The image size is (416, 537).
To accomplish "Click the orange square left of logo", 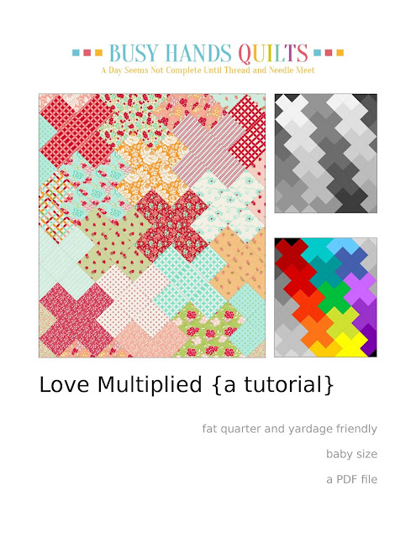I will point(98,53).
